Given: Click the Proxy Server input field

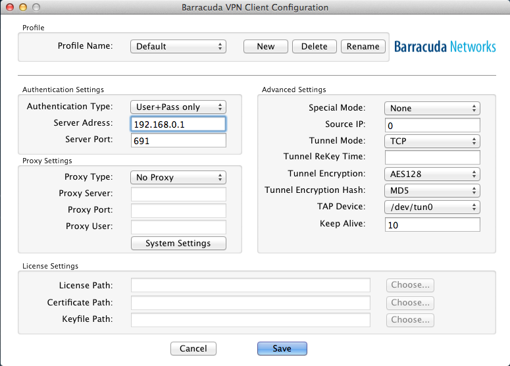Looking at the screenshot, I should click(x=178, y=194).
